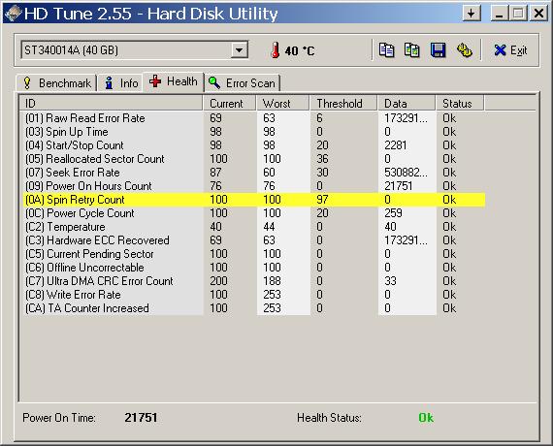Select the Hardware ECC Recovered row

click(x=254, y=240)
